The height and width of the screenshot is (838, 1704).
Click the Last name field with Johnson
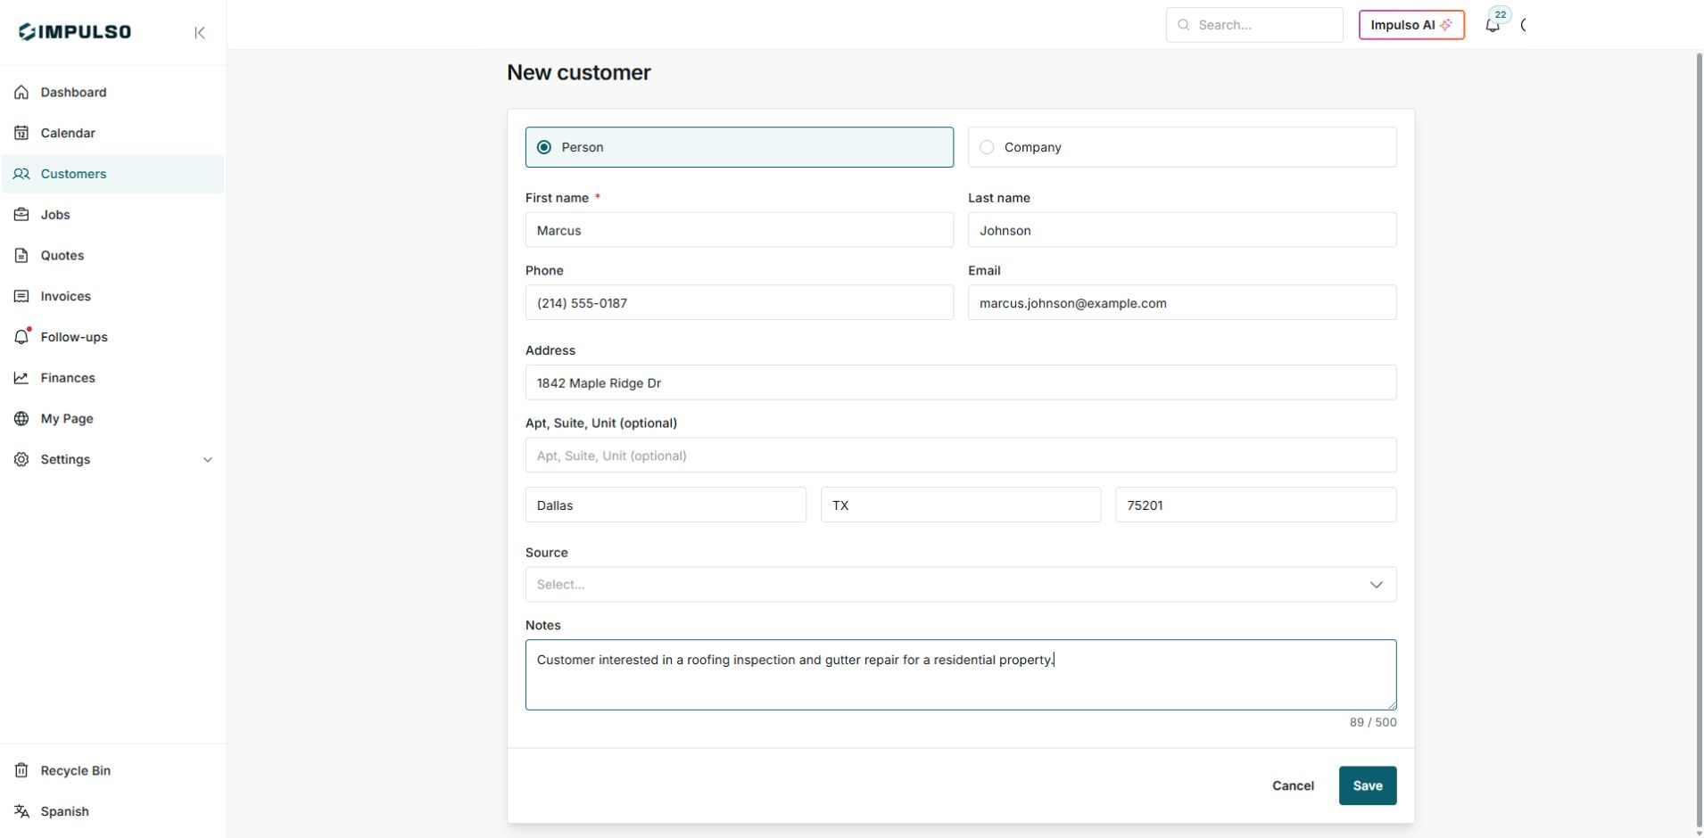click(1182, 230)
